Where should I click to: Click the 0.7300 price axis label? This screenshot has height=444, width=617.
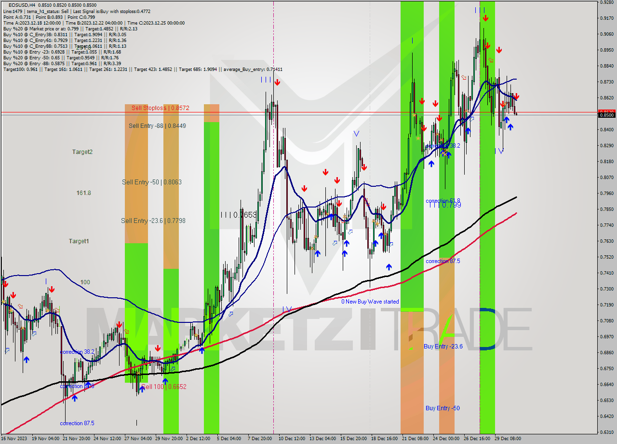click(606, 289)
